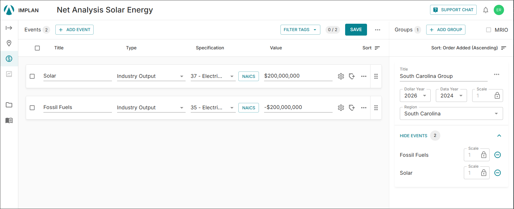Collapse the Hide Events section
This screenshot has width=514, height=209.
(499, 136)
